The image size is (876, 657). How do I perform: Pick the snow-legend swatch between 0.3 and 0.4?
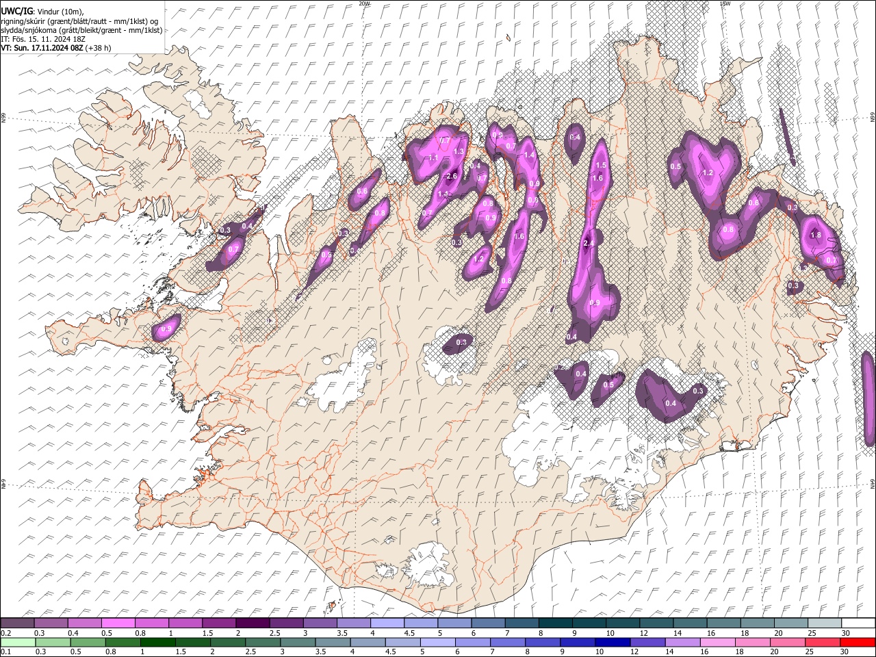[51, 623]
